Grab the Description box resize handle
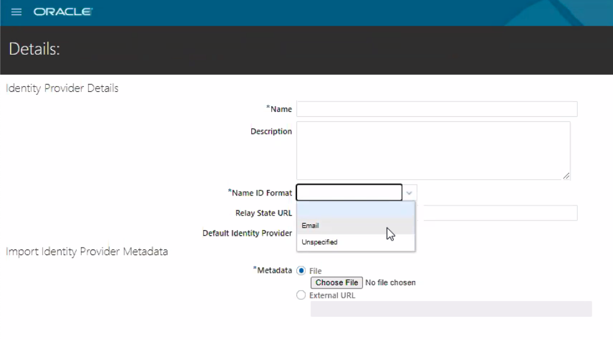 [567, 176]
